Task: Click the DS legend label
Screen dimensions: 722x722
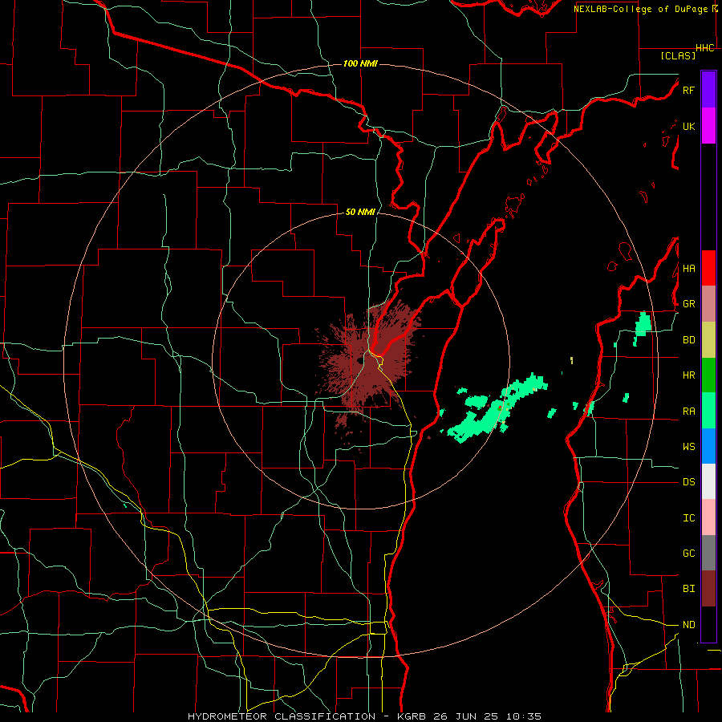Action: click(x=688, y=482)
